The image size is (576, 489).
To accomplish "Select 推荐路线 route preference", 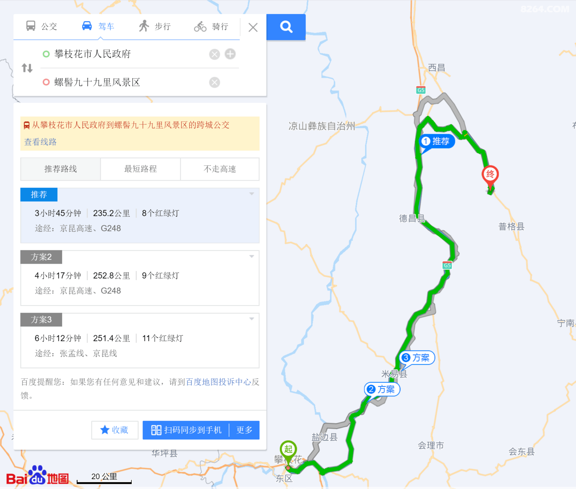I will click(x=61, y=169).
